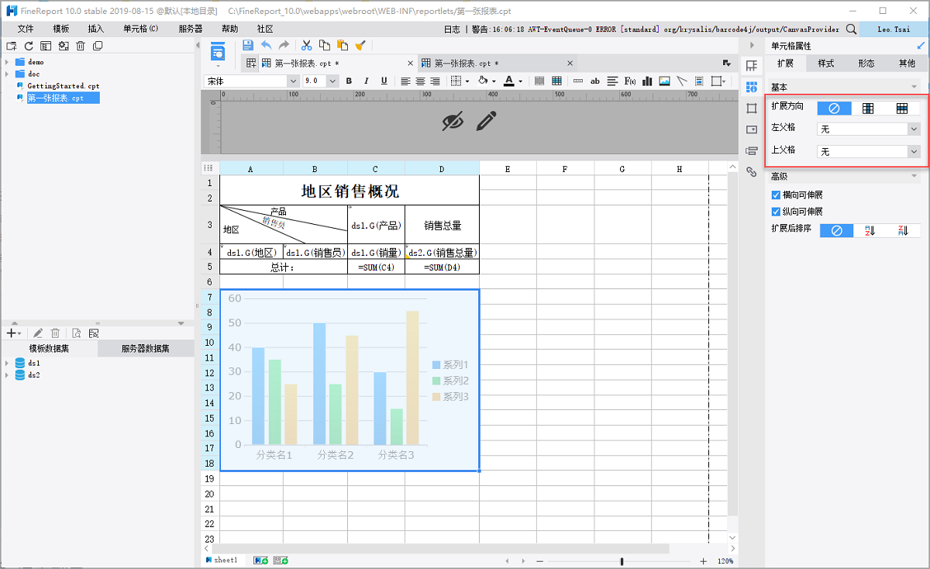Toggle Underline formatting

[384, 81]
